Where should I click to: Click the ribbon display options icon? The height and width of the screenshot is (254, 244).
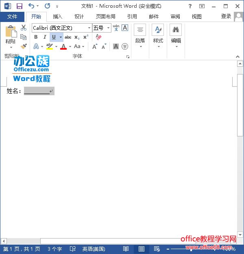pos(202,6)
